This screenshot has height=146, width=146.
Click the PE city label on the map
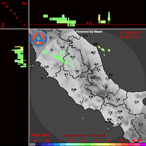[111, 75]
